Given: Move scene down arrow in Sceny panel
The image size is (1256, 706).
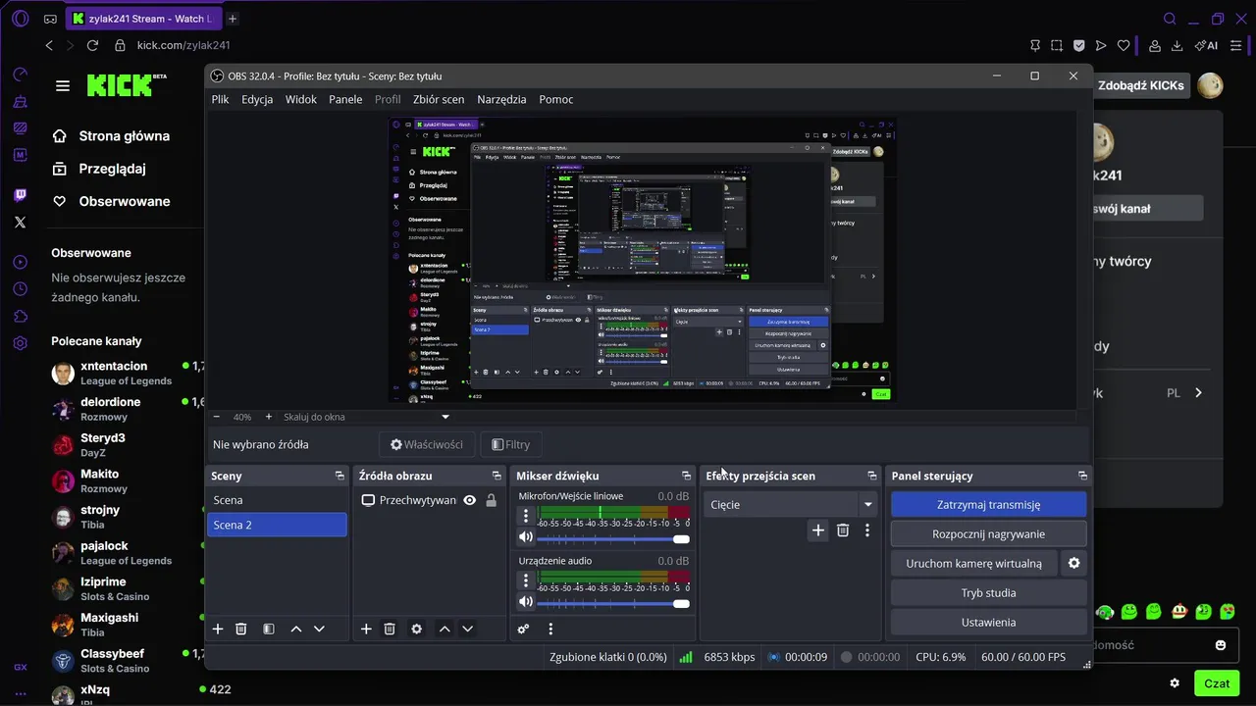Looking at the screenshot, I should point(319,630).
